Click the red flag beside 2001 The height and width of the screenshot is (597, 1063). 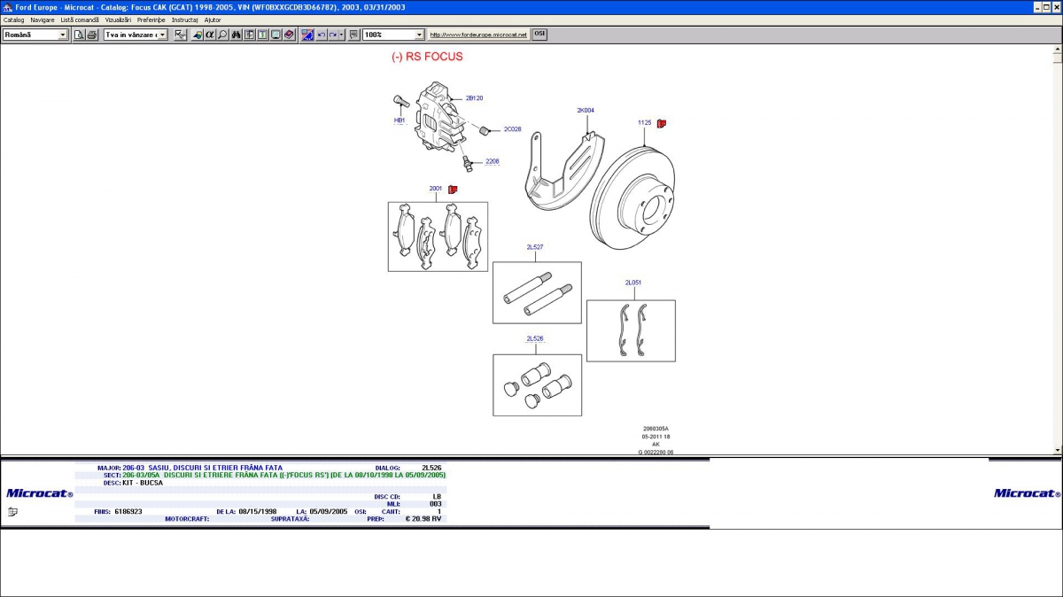453,189
